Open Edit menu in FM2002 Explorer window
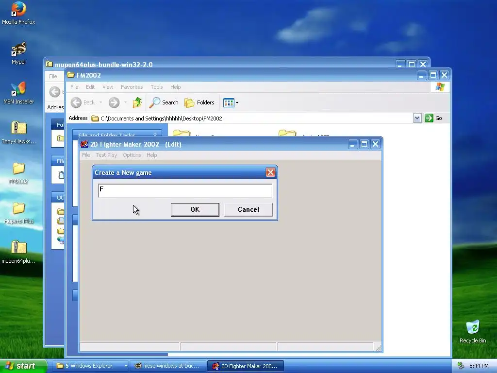Viewport: 497px width, 373px height. [x=90, y=87]
